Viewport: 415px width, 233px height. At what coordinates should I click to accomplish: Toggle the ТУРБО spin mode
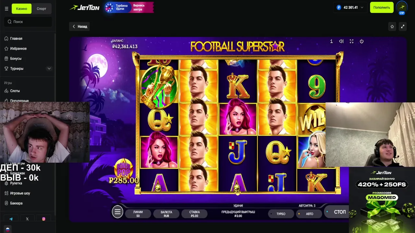281,214
